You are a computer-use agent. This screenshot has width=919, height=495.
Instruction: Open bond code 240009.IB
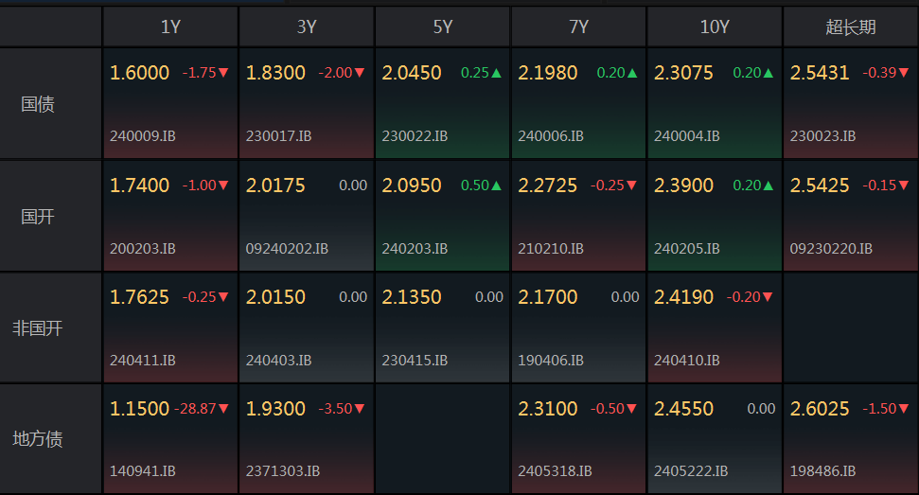[143, 136]
